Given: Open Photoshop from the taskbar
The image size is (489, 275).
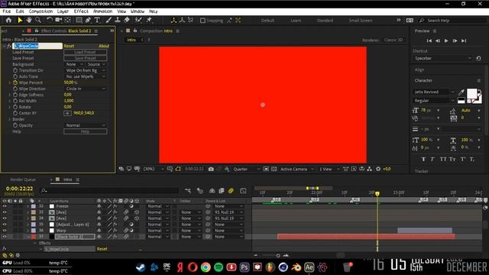Looking at the screenshot, I should pyautogui.click(x=244, y=267).
